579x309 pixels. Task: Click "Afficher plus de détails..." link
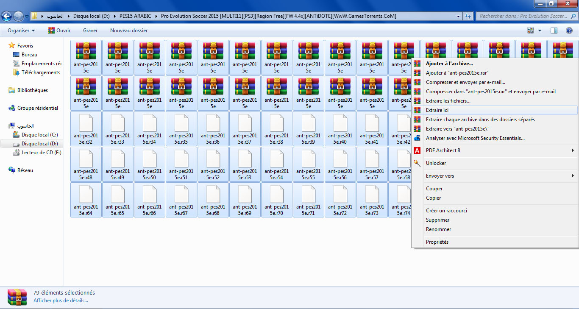[61, 301]
